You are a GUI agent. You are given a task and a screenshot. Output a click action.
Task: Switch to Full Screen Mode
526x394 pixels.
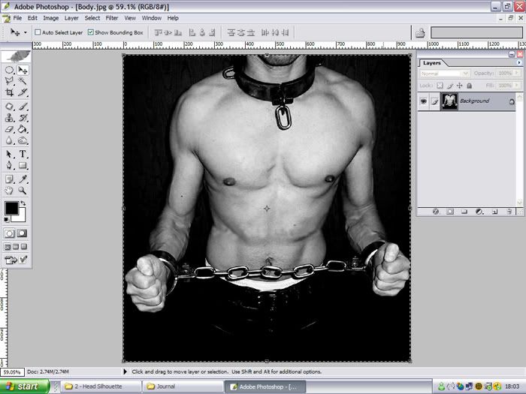click(x=24, y=247)
